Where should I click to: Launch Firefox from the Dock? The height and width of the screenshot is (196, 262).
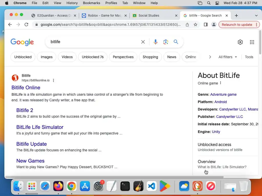coord(58,186)
